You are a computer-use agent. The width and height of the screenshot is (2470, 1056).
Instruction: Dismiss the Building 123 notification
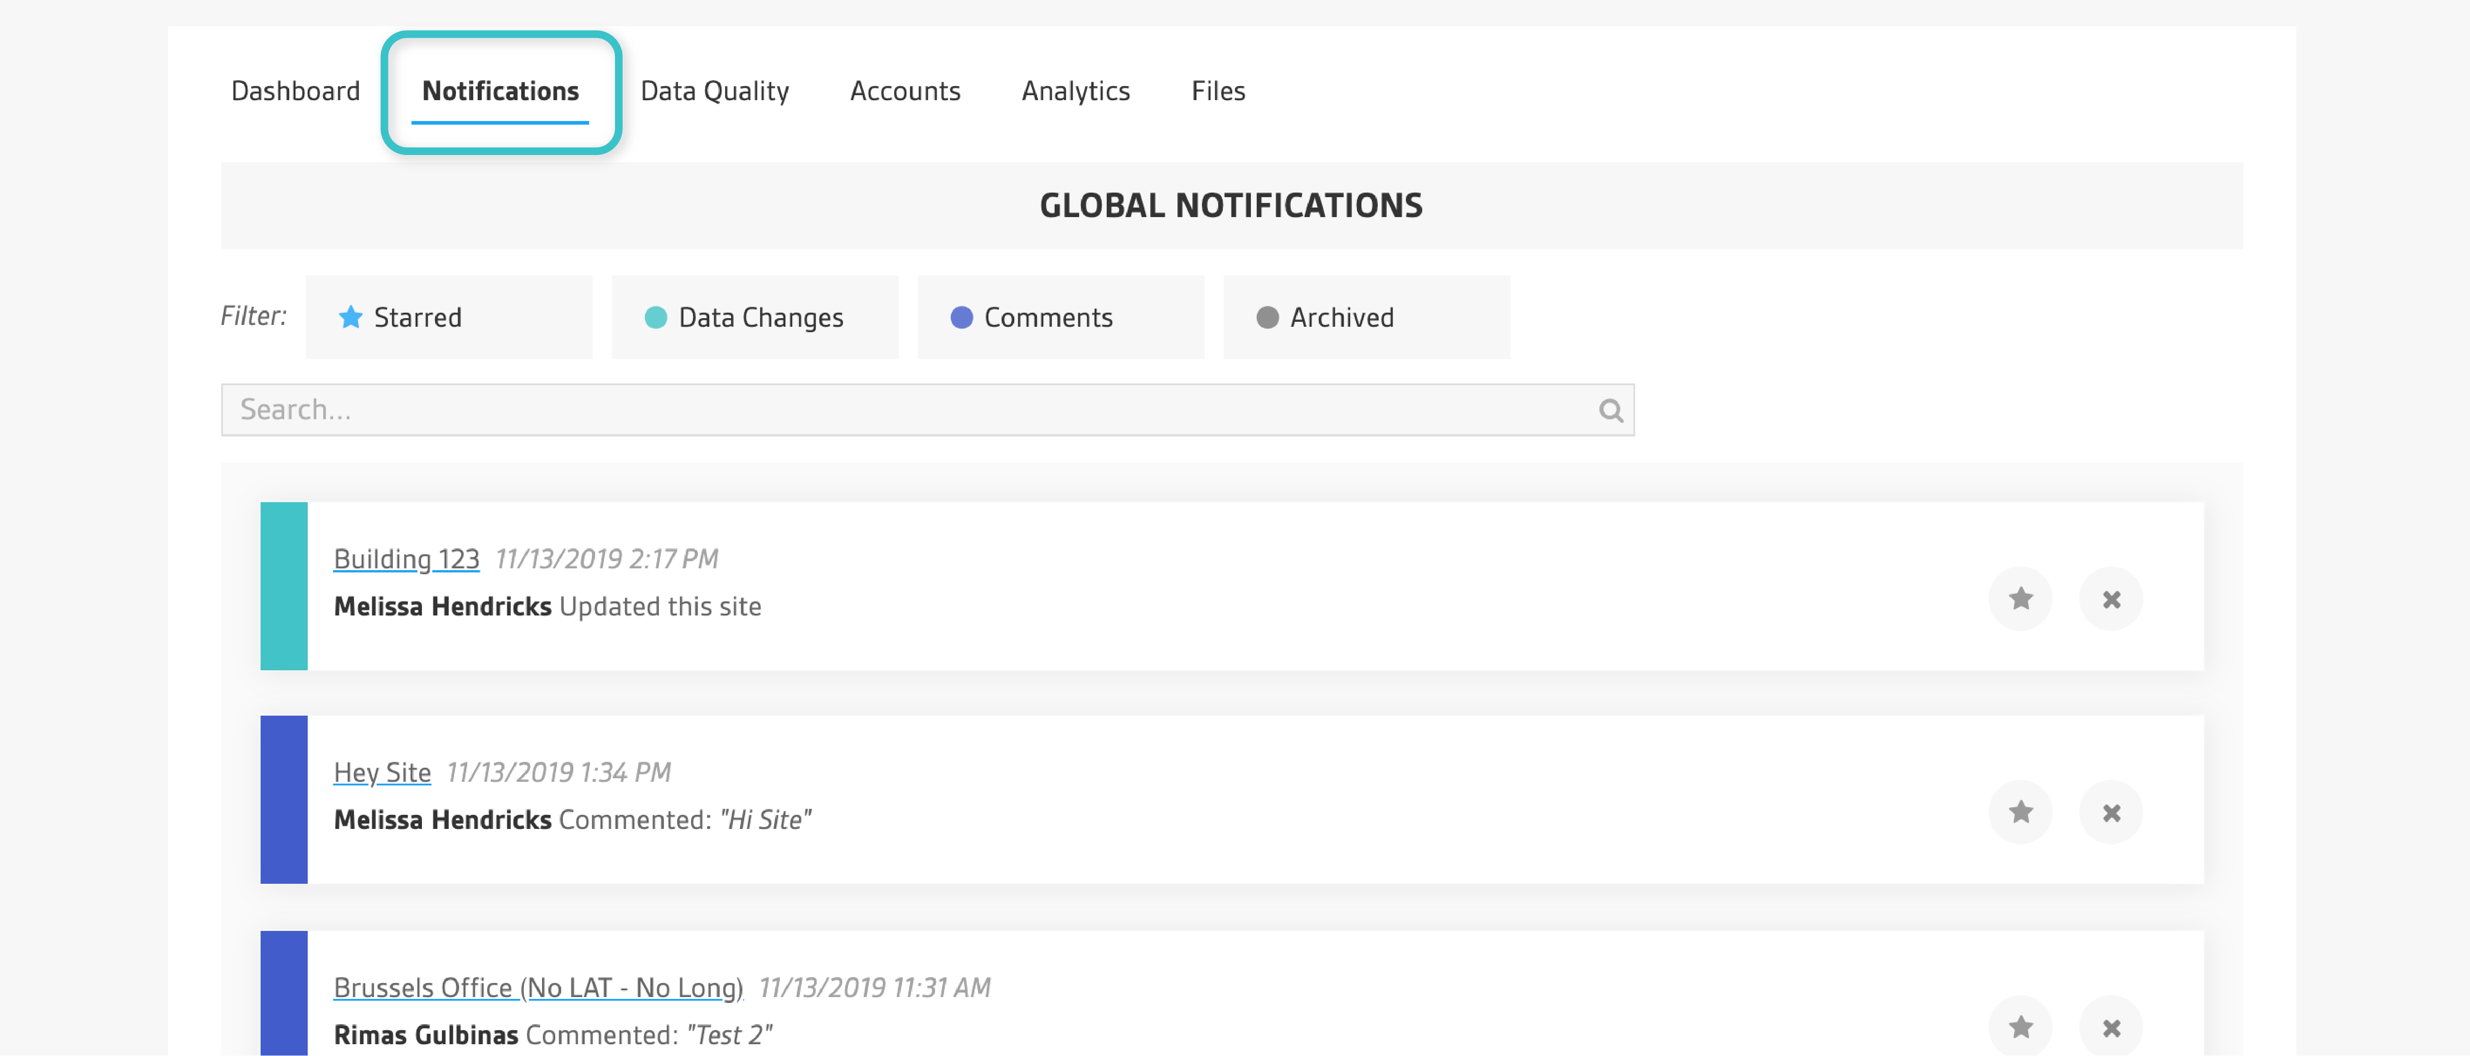pyautogui.click(x=2112, y=599)
